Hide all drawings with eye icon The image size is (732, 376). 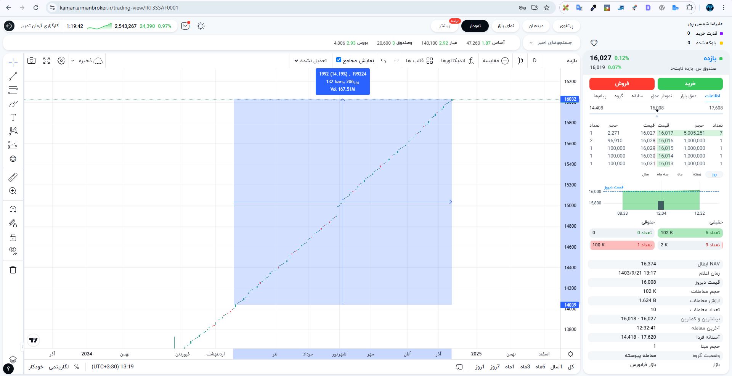click(x=13, y=251)
